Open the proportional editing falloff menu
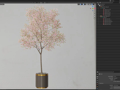This screenshot has height=90, width=120. [x=46, y=3]
